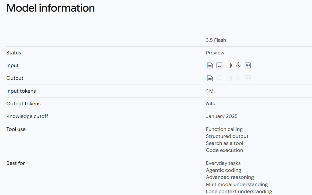
Task: Click 'Agentic coding' in Best for
Action: click(x=224, y=170)
